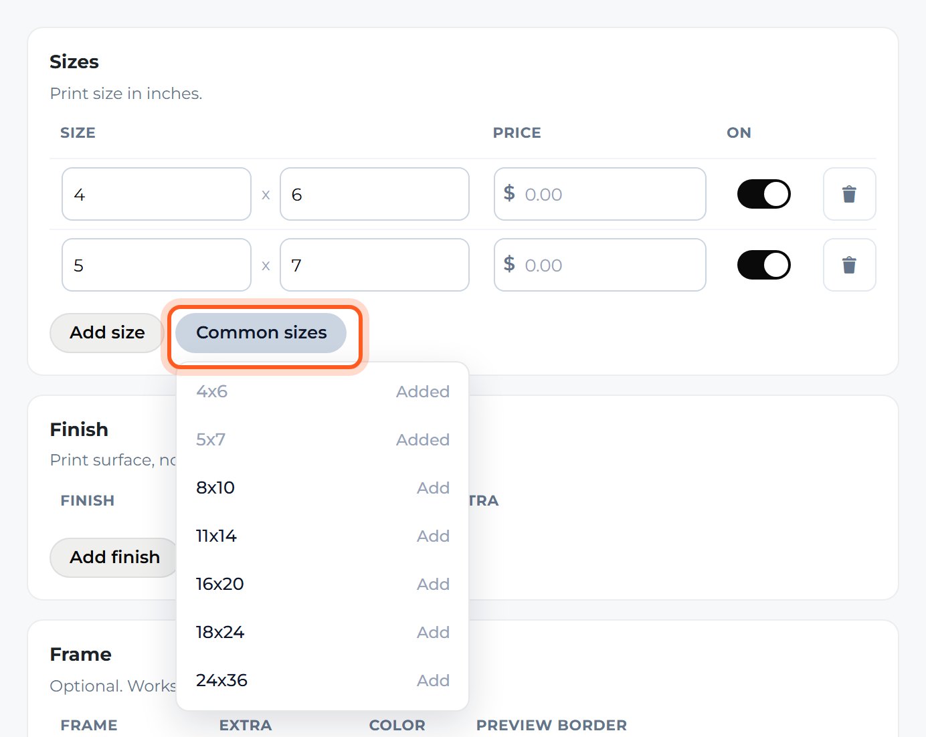Click the COLOR column header in Frame
Viewport: 926px width, 737px height.
click(397, 725)
